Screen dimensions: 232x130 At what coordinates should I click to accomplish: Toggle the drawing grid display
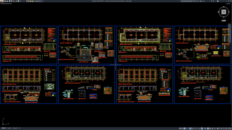tap(185, 129)
